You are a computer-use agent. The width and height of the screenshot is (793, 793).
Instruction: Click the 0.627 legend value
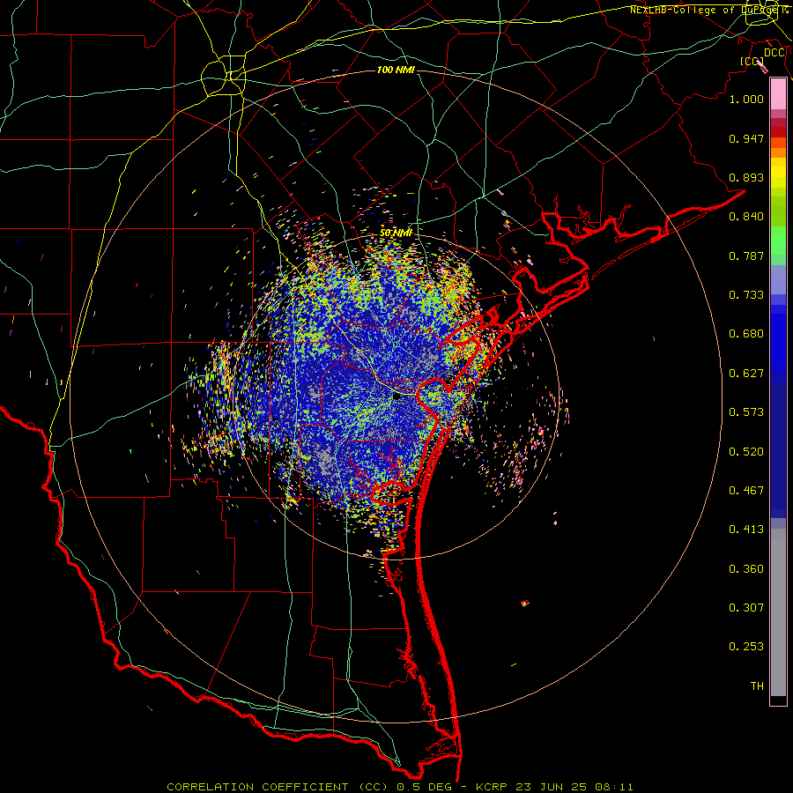[746, 374]
